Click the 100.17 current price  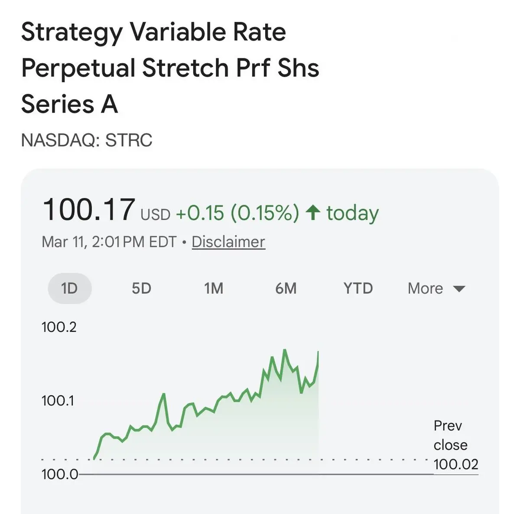tap(89, 210)
